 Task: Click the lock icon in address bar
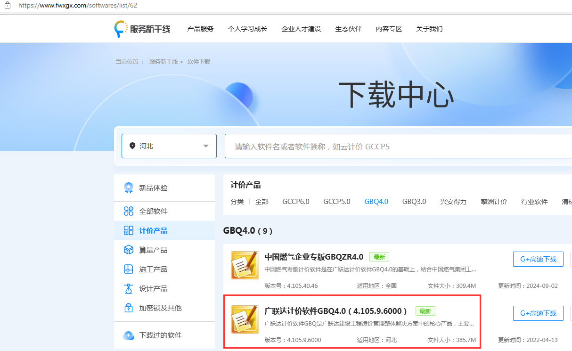[x=7, y=5]
